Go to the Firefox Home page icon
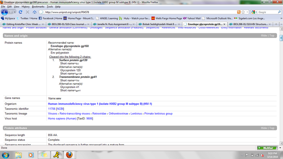 pyautogui.click(x=34, y=12)
